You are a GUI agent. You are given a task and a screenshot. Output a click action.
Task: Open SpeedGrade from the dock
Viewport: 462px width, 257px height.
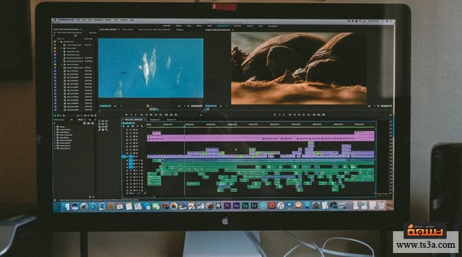(x=245, y=205)
